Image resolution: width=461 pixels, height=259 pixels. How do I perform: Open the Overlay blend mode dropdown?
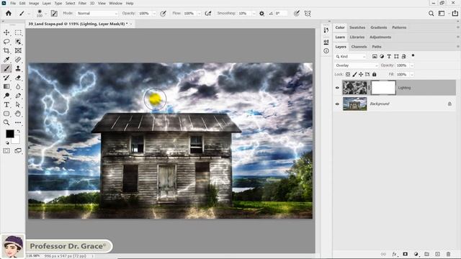357,65
